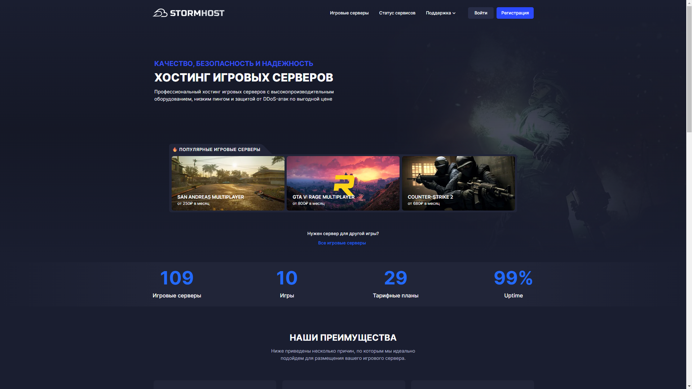The width and height of the screenshot is (692, 389).
Task: Click the page vertical scrollbar thumb
Action: pos(689,68)
